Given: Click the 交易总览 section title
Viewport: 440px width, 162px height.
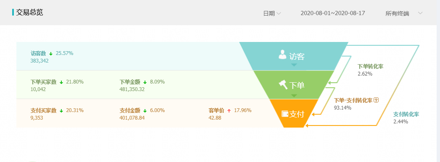Looking at the screenshot, I should pos(29,12).
